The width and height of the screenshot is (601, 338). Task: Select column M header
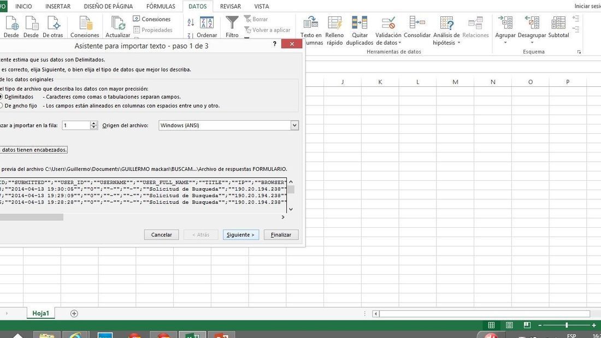455,81
